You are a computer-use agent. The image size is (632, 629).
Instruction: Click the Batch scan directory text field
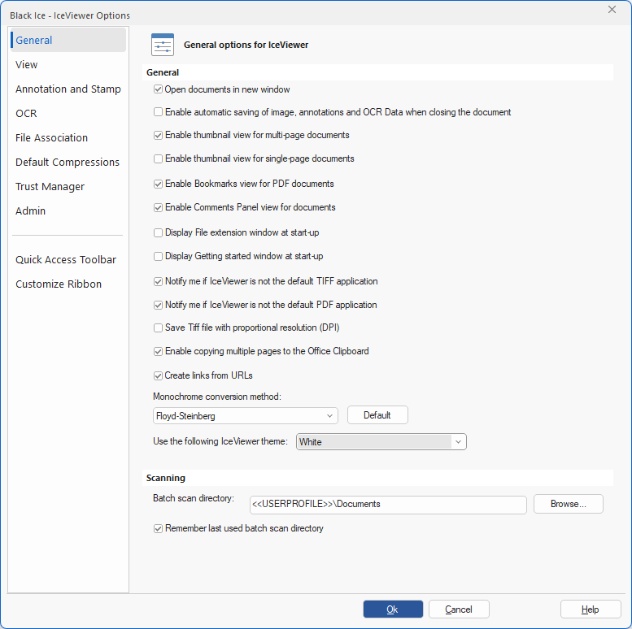388,504
